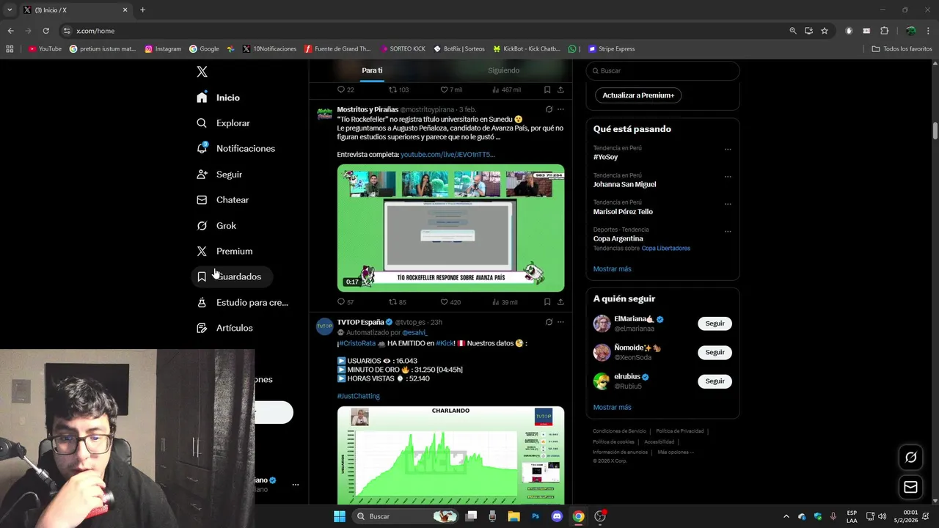939x528 pixels.
Task: Open Discord from the taskbar
Action: pos(557,516)
